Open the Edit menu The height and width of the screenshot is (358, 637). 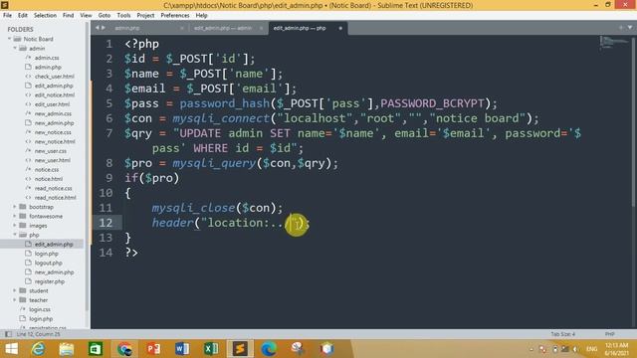point(23,16)
